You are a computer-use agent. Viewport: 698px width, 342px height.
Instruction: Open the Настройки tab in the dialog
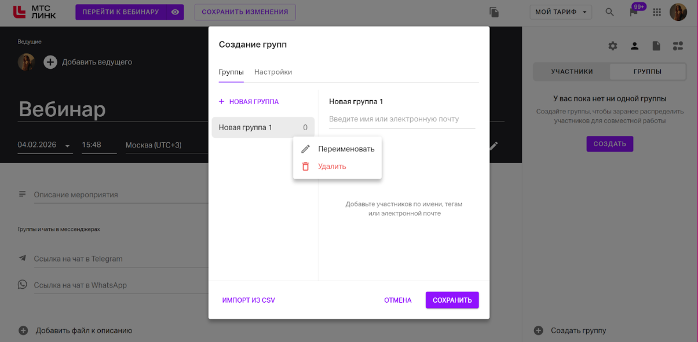pyautogui.click(x=273, y=72)
